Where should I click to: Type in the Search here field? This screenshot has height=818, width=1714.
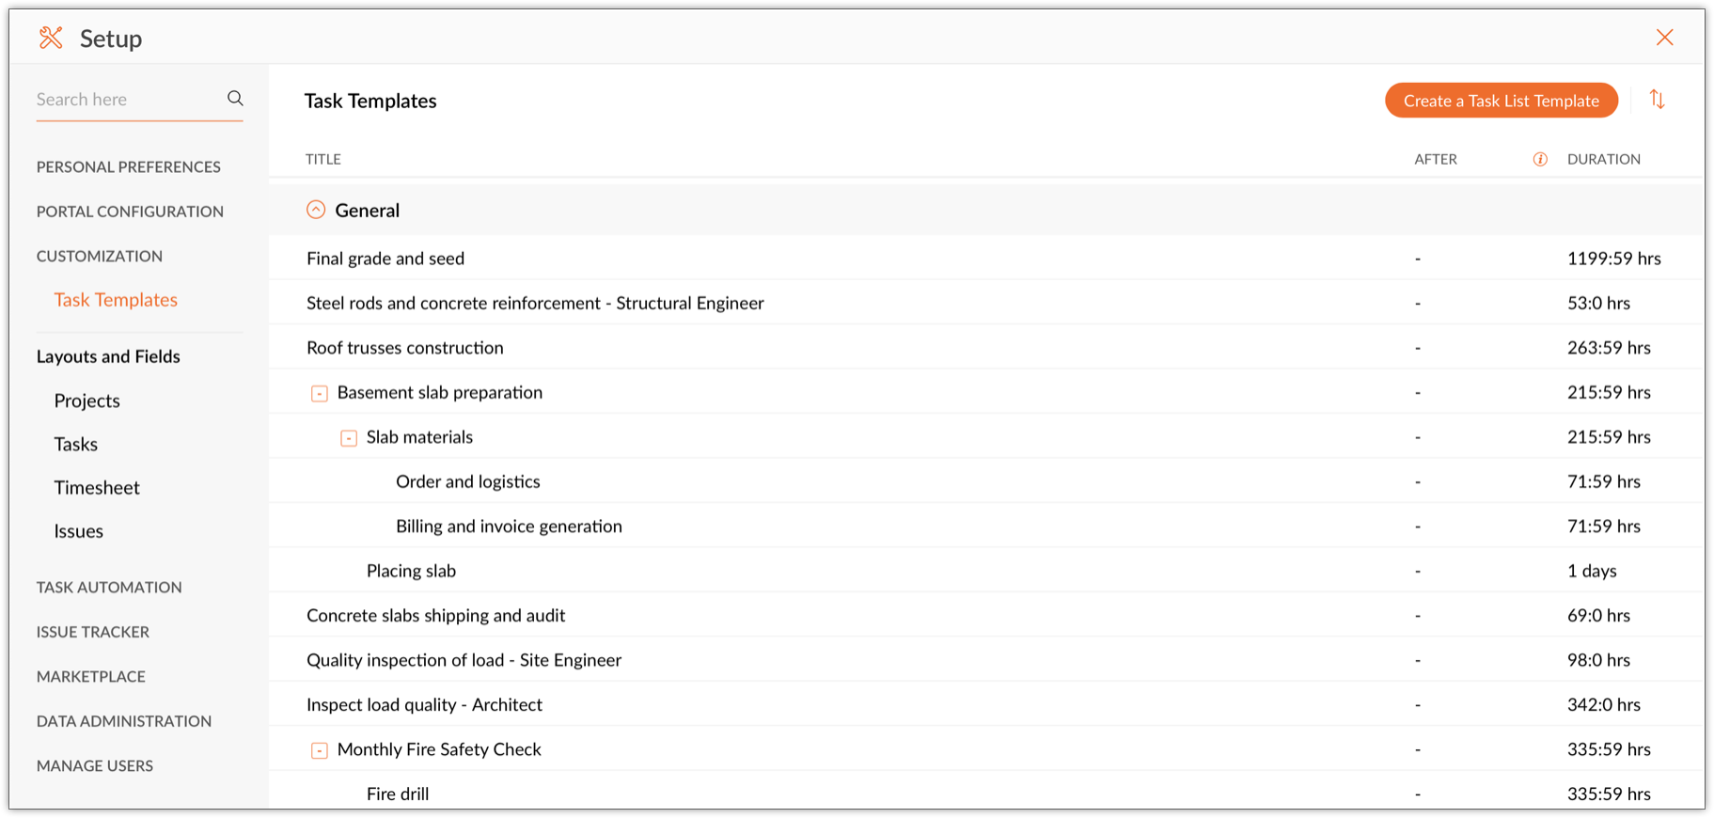(x=127, y=100)
